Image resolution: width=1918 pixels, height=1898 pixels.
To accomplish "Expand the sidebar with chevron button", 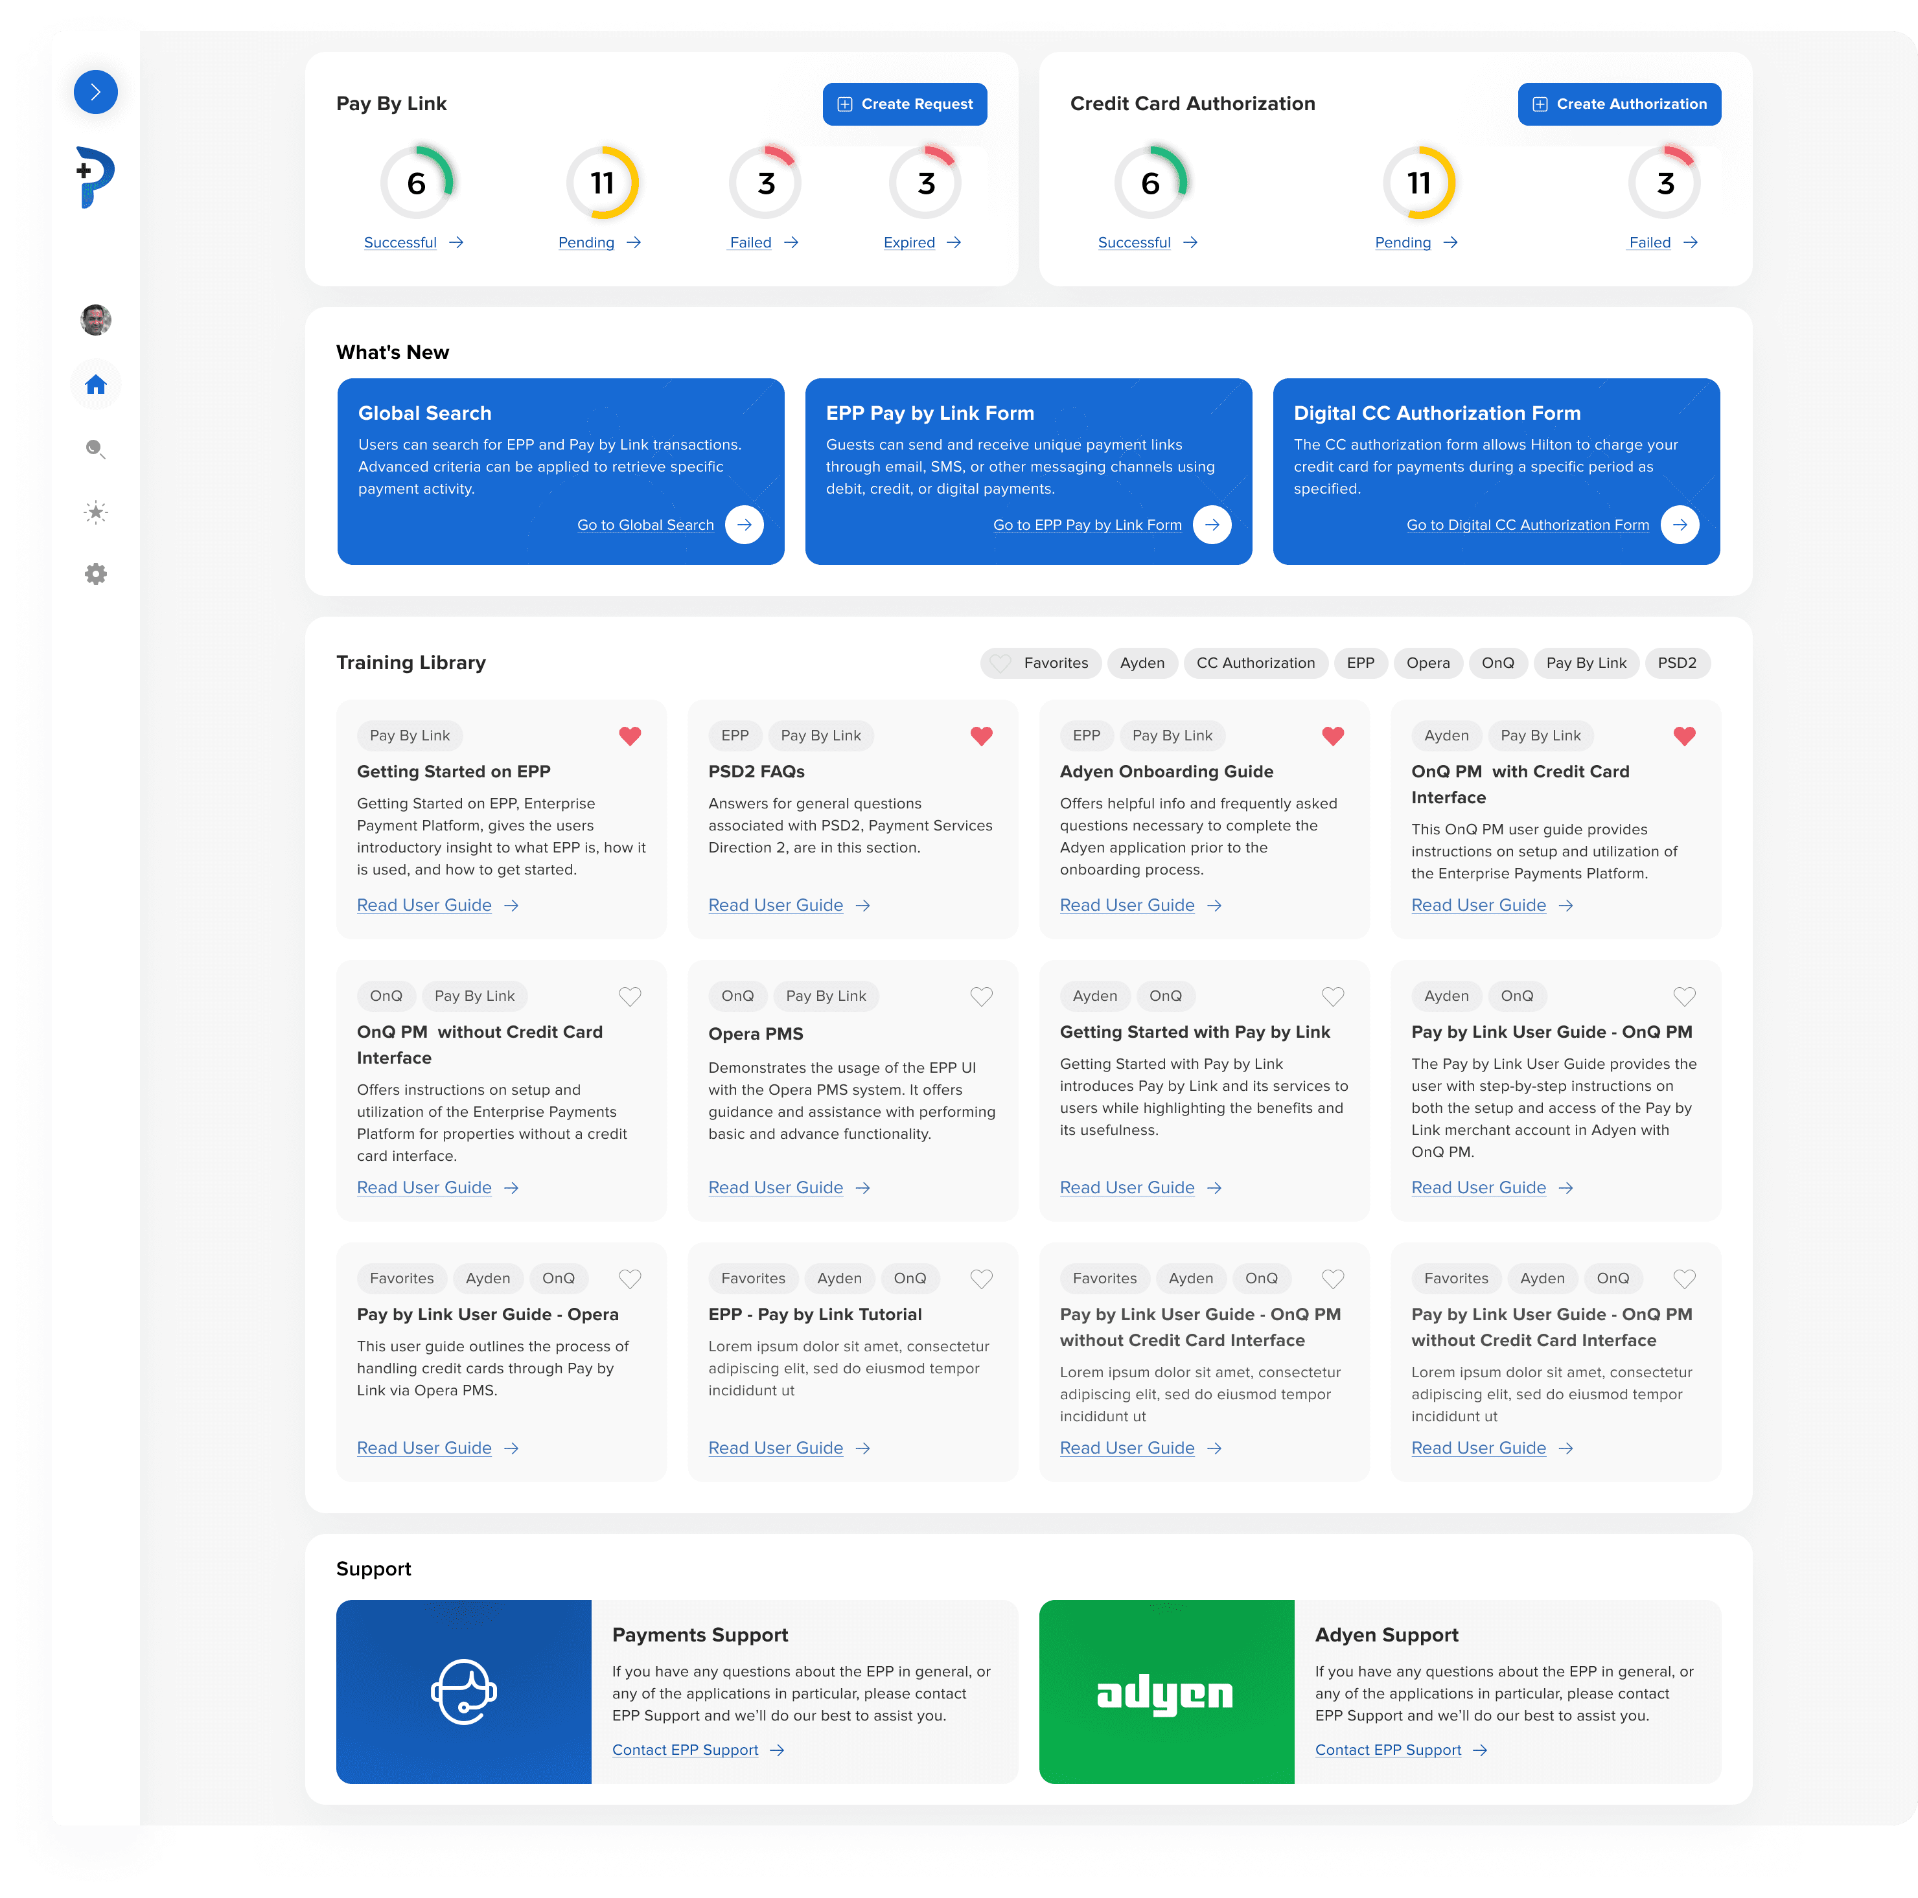I will point(95,93).
